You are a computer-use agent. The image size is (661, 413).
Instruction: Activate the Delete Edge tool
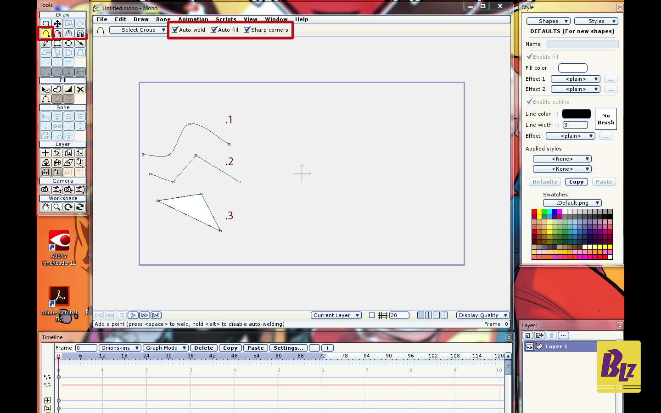(57, 33)
